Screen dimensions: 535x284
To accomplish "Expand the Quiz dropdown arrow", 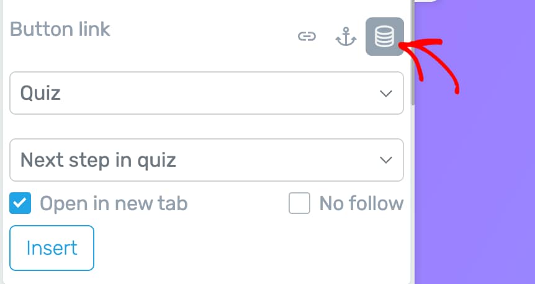I will click(x=386, y=94).
